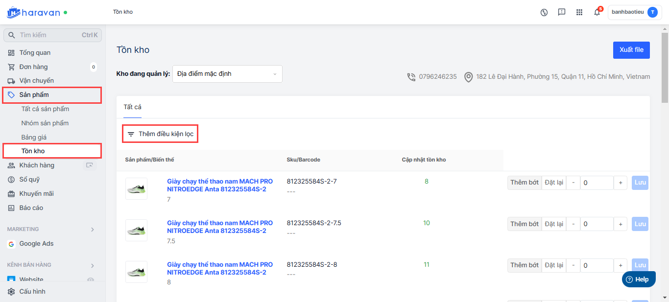Open the Kho đang quản lý dropdown
This screenshot has height=302, width=669.
[227, 74]
